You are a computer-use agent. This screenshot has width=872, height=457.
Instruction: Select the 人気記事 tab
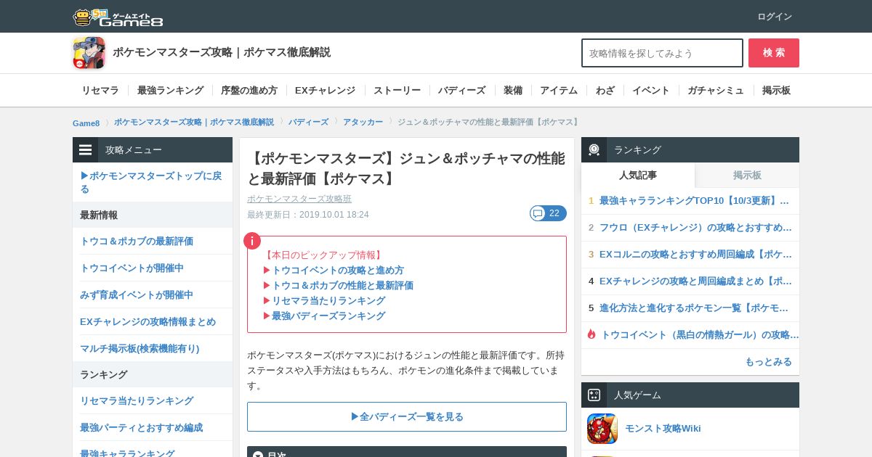tap(638, 175)
